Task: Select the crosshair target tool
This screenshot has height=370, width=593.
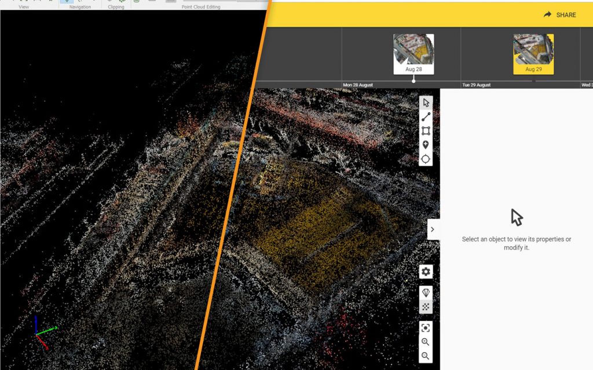Action: tap(426, 159)
